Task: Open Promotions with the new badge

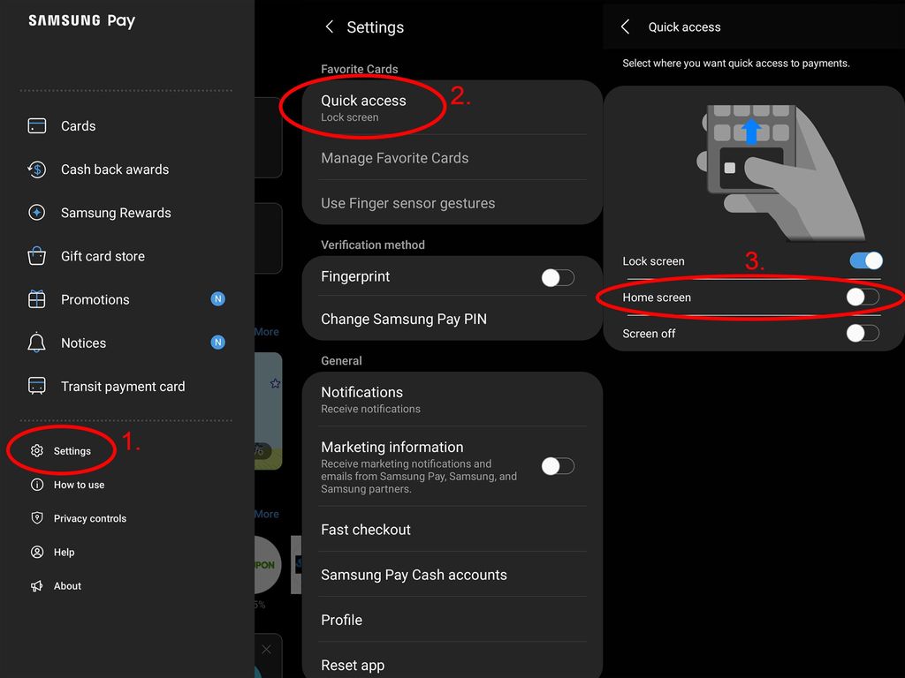Action: tap(36, 298)
